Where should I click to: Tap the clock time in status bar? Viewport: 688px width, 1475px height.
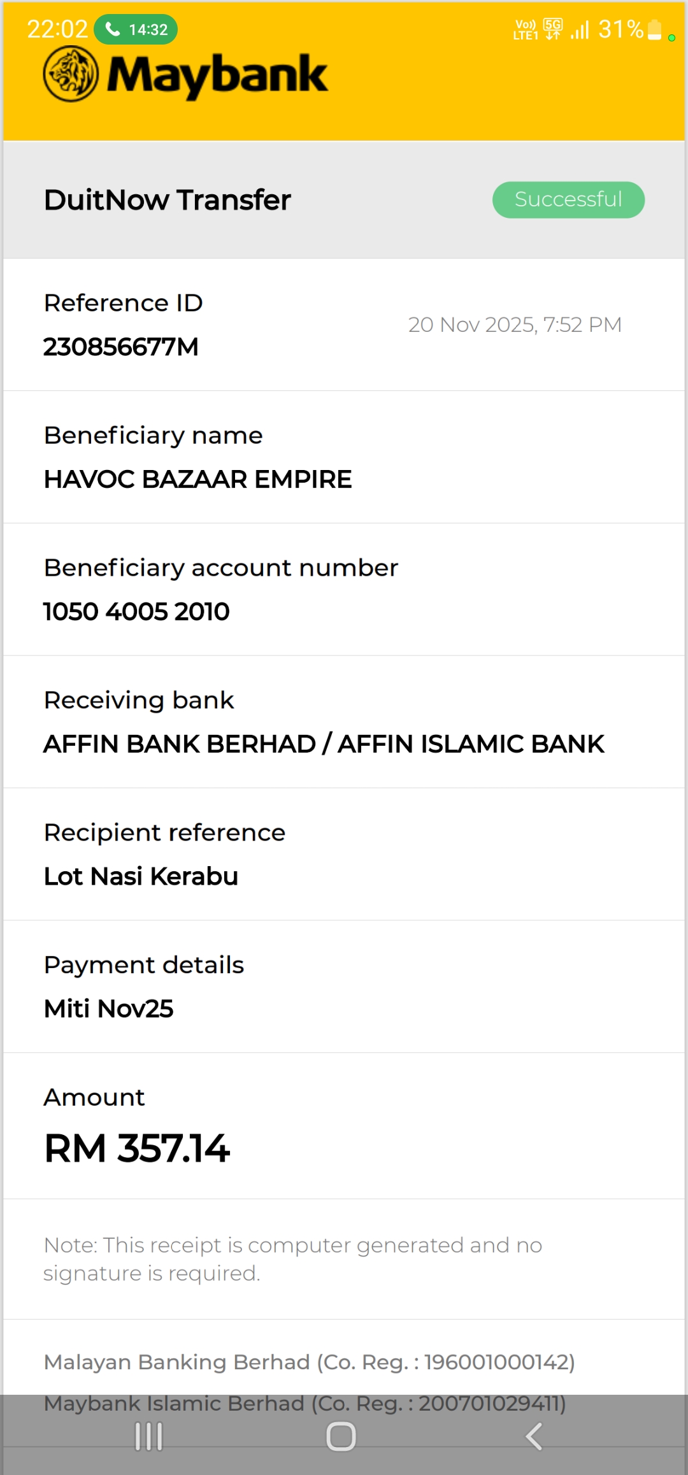click(57, 29)
